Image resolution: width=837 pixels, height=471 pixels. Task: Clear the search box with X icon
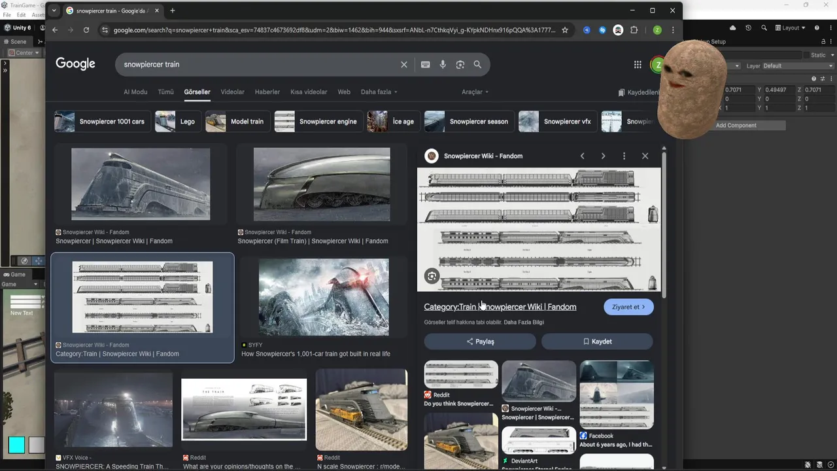coord(404,64)
